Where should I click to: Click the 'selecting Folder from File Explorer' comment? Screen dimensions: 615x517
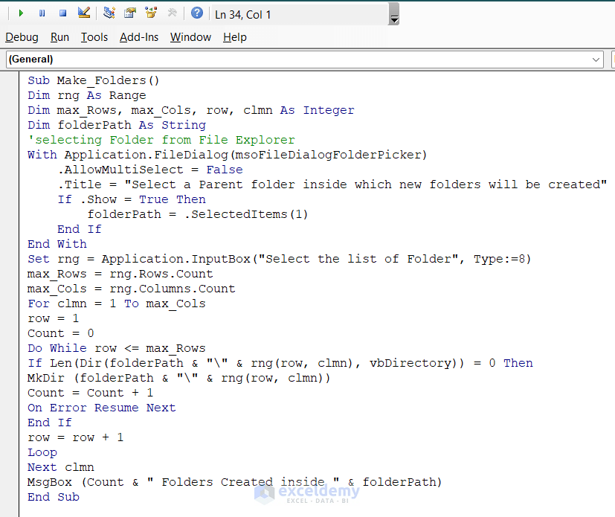click(x=161, y=140)
